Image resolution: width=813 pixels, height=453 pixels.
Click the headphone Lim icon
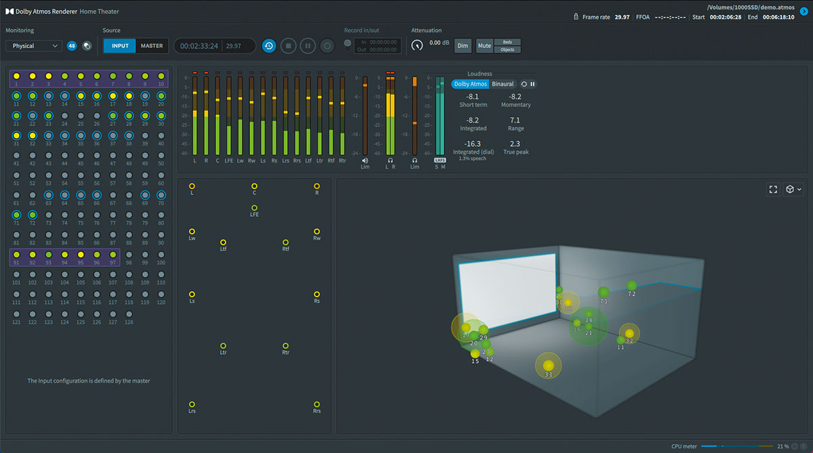(x=415, y=160)
